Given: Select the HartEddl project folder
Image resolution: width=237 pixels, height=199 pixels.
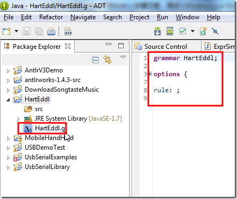Looking at the screenshot, I should pyautogui.click(x=37, y=99).
